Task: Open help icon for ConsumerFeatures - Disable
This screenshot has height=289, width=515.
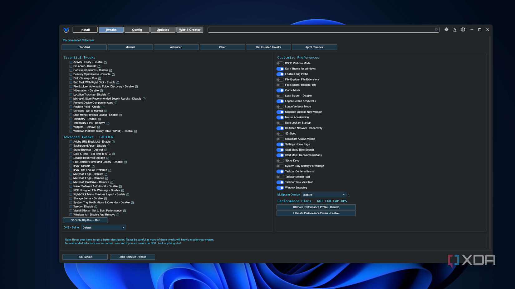Action: click(x=110, y=70)
